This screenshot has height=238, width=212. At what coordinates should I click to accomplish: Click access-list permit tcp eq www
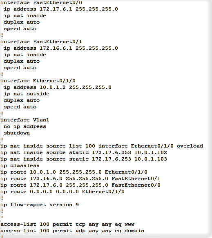coord(67,224)
